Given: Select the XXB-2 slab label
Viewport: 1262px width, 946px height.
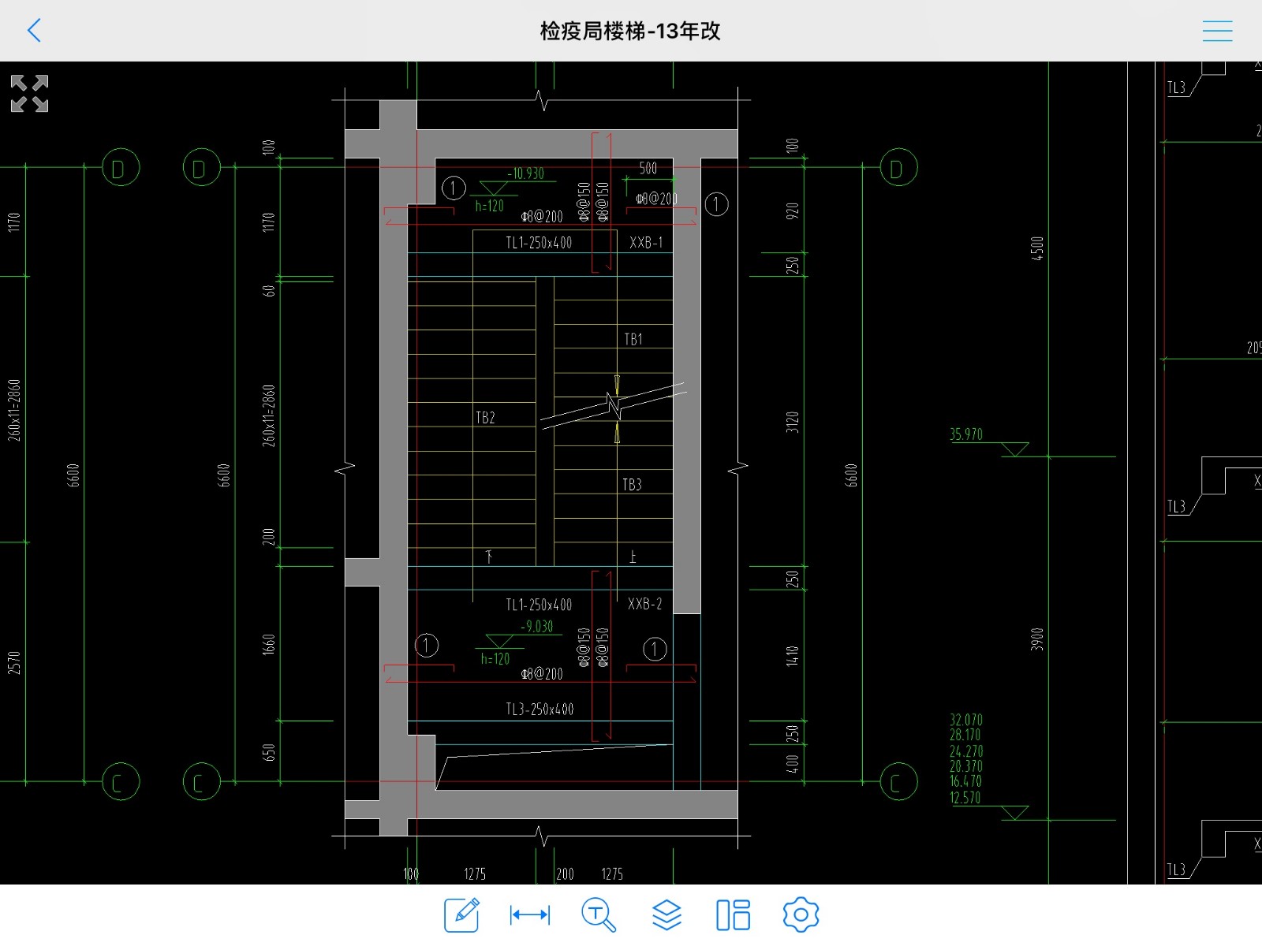Looking at the screenshot, I should 645,604.
